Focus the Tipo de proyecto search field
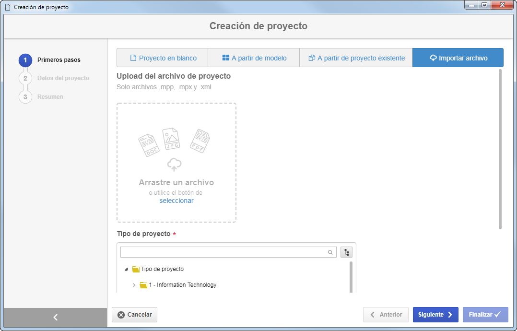Viewport: 517px width, 331px height. pos(228,252)
